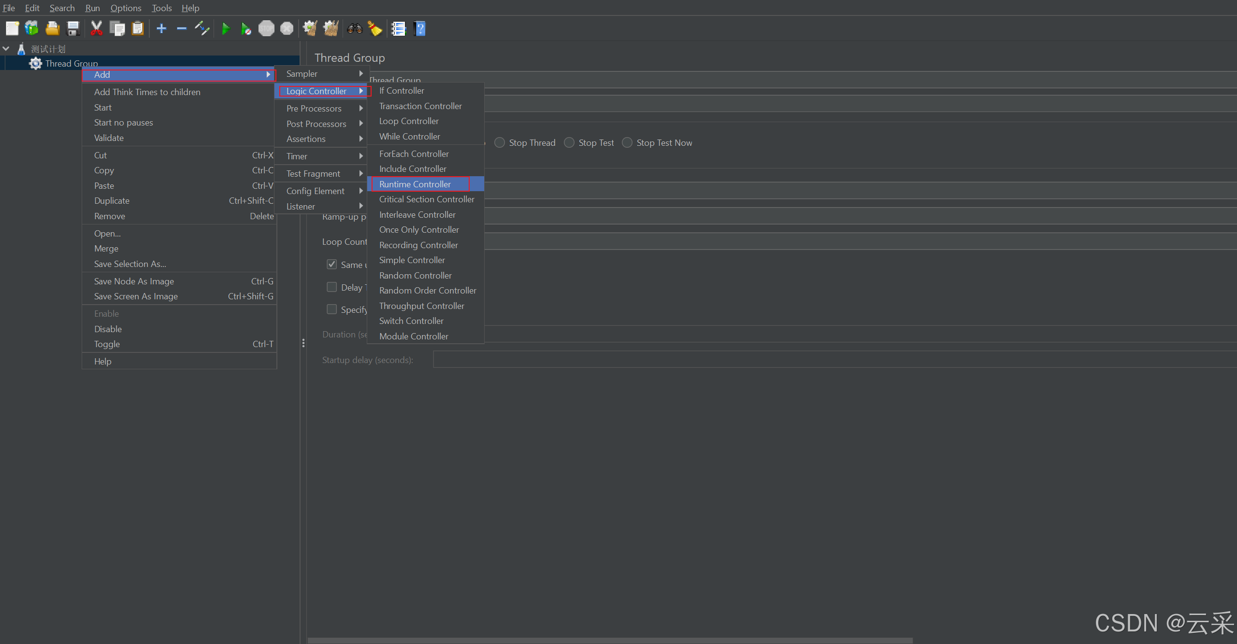Click the Toggle enable/disable icon

coord(202,28)
